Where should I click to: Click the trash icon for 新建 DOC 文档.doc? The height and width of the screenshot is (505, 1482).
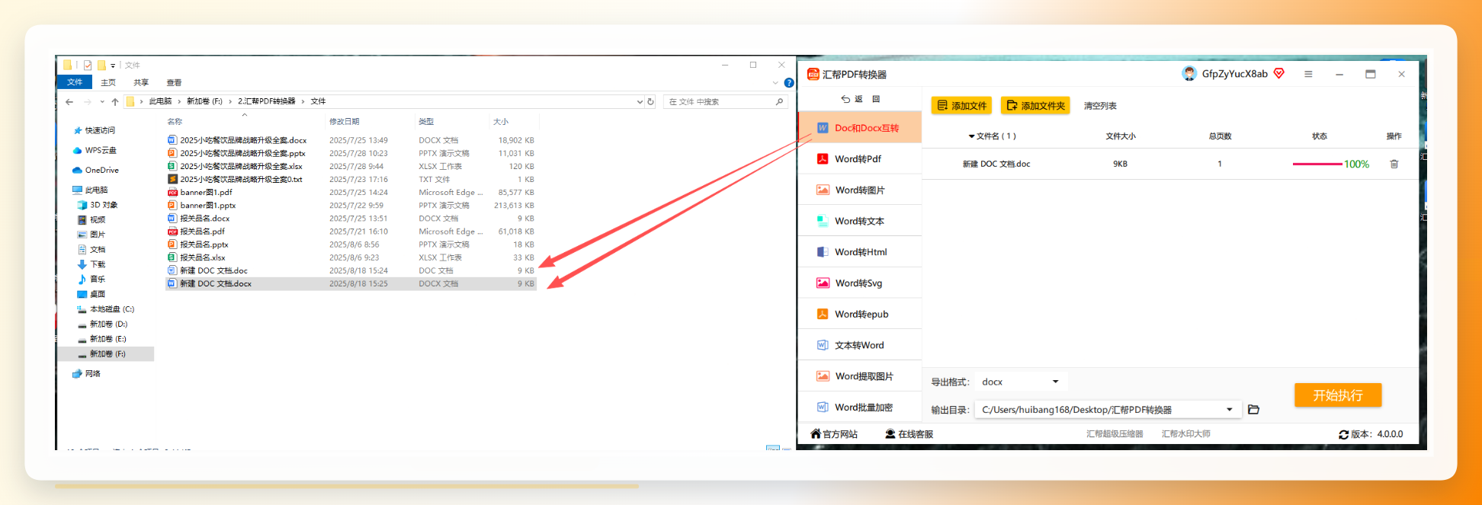1394,164
